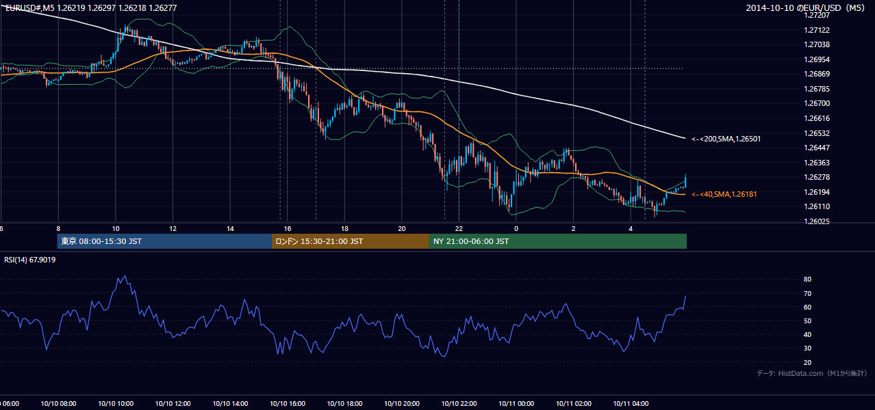
Task: Click hour marker 4 under price chart
Action: tap(631, 228)
